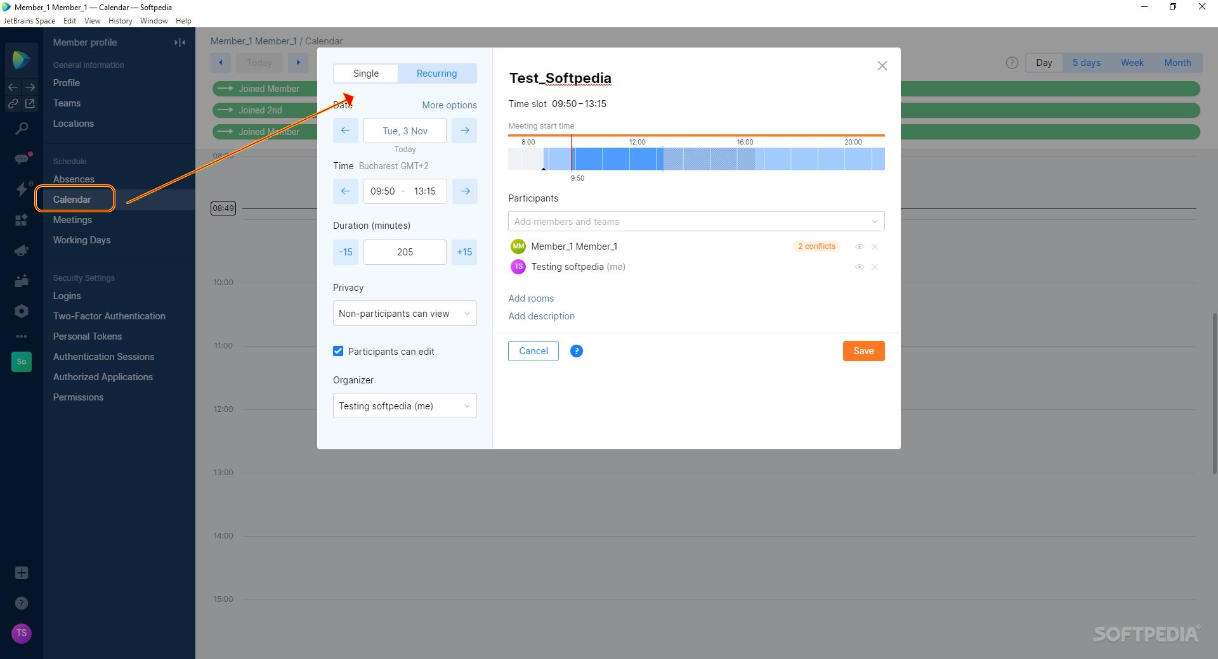
Task: Move meeting time slot later
Action: tap(464, 191)
